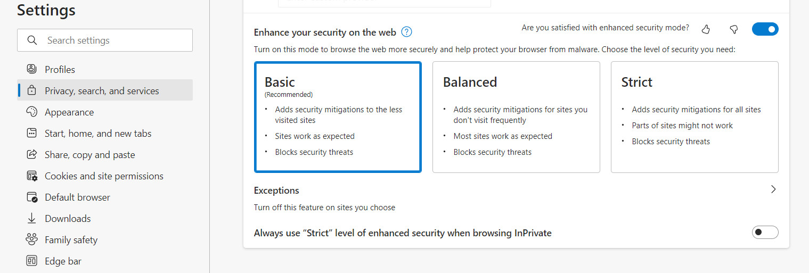
Task: Open Default browser settings
Action: (x=77, y=197)
